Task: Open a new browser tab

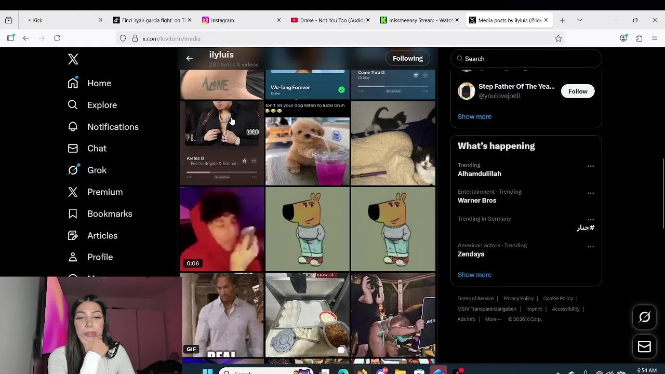Action: (x=562, y=20)
